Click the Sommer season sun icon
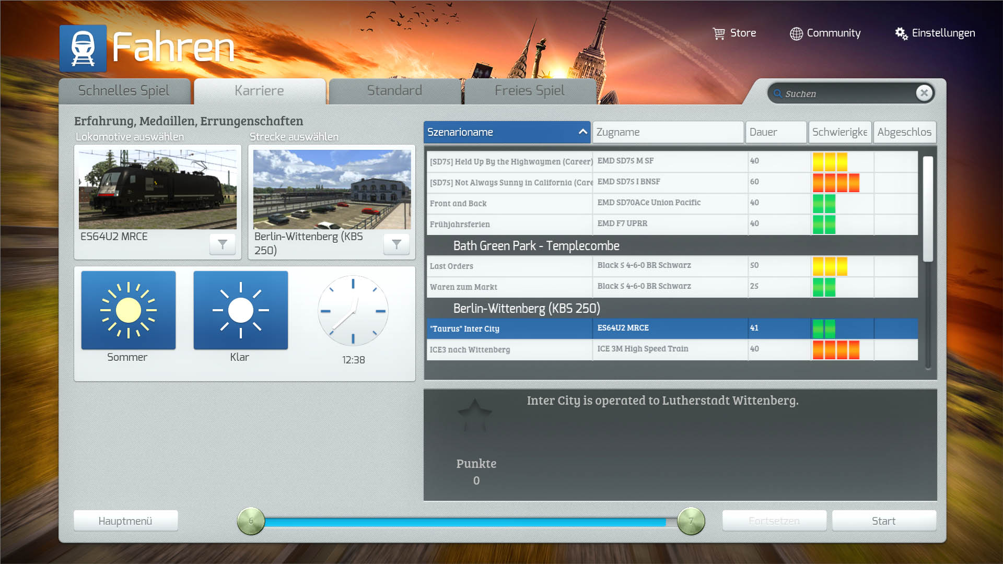 129,310
